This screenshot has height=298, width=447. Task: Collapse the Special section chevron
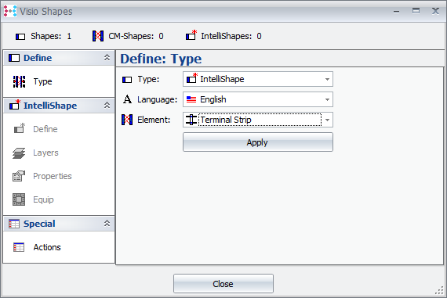pyautogui.click(x=107, y=223)
